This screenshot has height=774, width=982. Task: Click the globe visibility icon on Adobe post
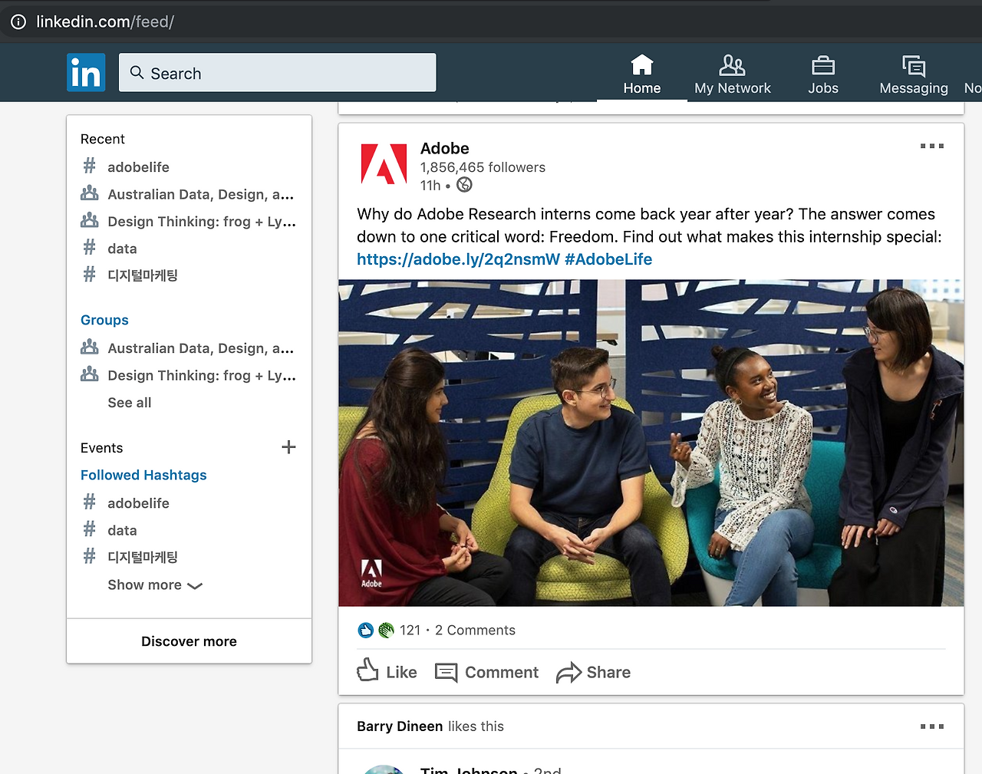[464, 185]
